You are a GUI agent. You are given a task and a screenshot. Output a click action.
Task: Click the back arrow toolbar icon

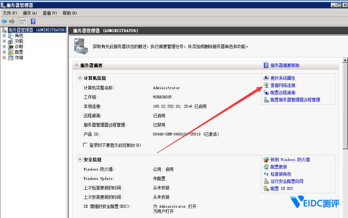4,21
